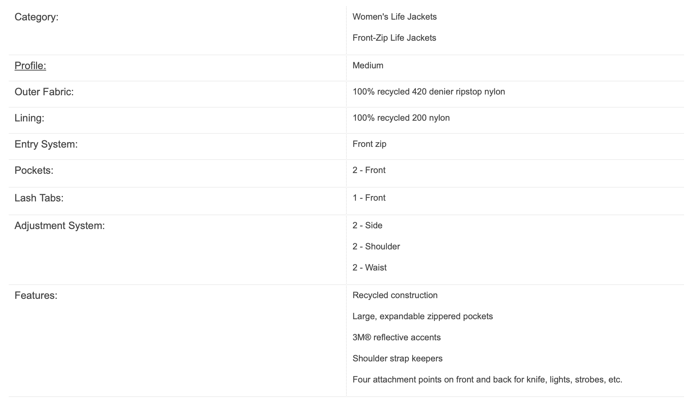Click the Women's Life Jackets category
The height and width of the screenshot is (413, 695).
tap(394, 17)
